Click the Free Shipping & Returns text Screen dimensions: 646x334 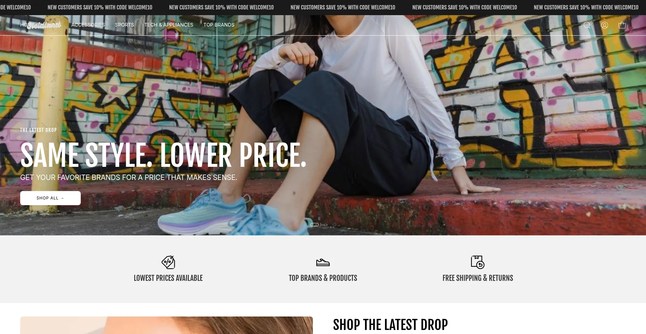pos(478,278)
